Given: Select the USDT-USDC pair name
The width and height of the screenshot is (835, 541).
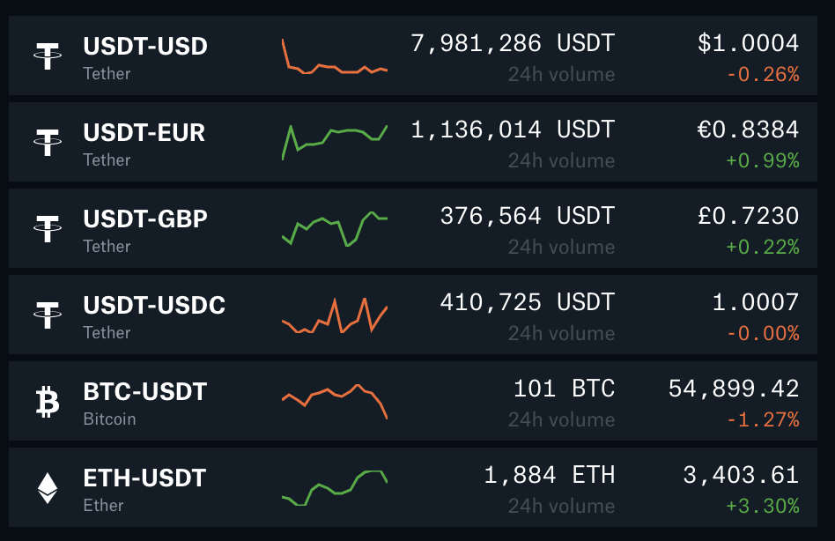Looking at the screenshot, I should tap(154, 305).
